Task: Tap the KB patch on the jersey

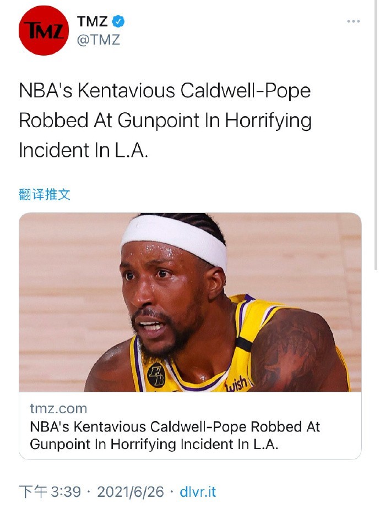Action: pyautogui.click(x=156, y=375)
